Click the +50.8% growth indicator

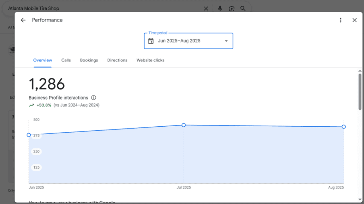(44, 105)
